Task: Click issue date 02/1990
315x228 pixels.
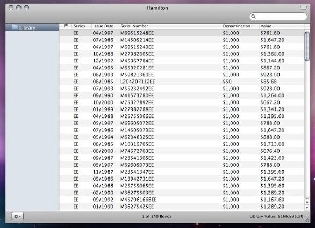Action: pyautogui.click(x=103, y=193)
